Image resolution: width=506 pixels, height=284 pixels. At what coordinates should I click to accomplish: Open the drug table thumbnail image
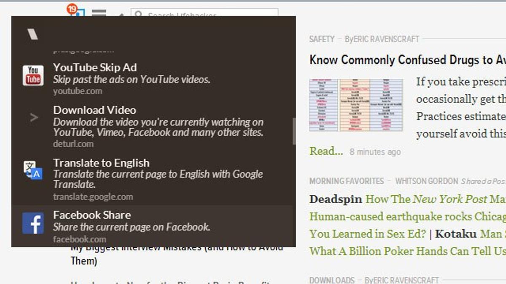pos(356,105)
